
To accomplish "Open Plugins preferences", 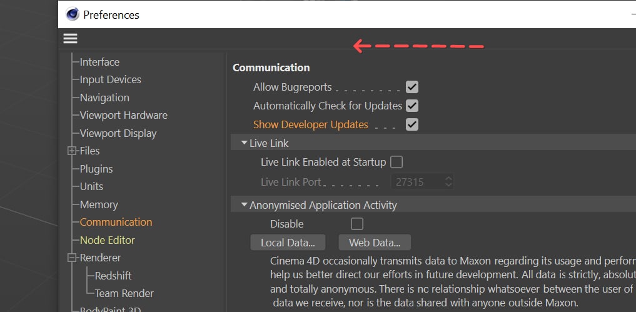I will pyautogui.click(x=96, y=169).
